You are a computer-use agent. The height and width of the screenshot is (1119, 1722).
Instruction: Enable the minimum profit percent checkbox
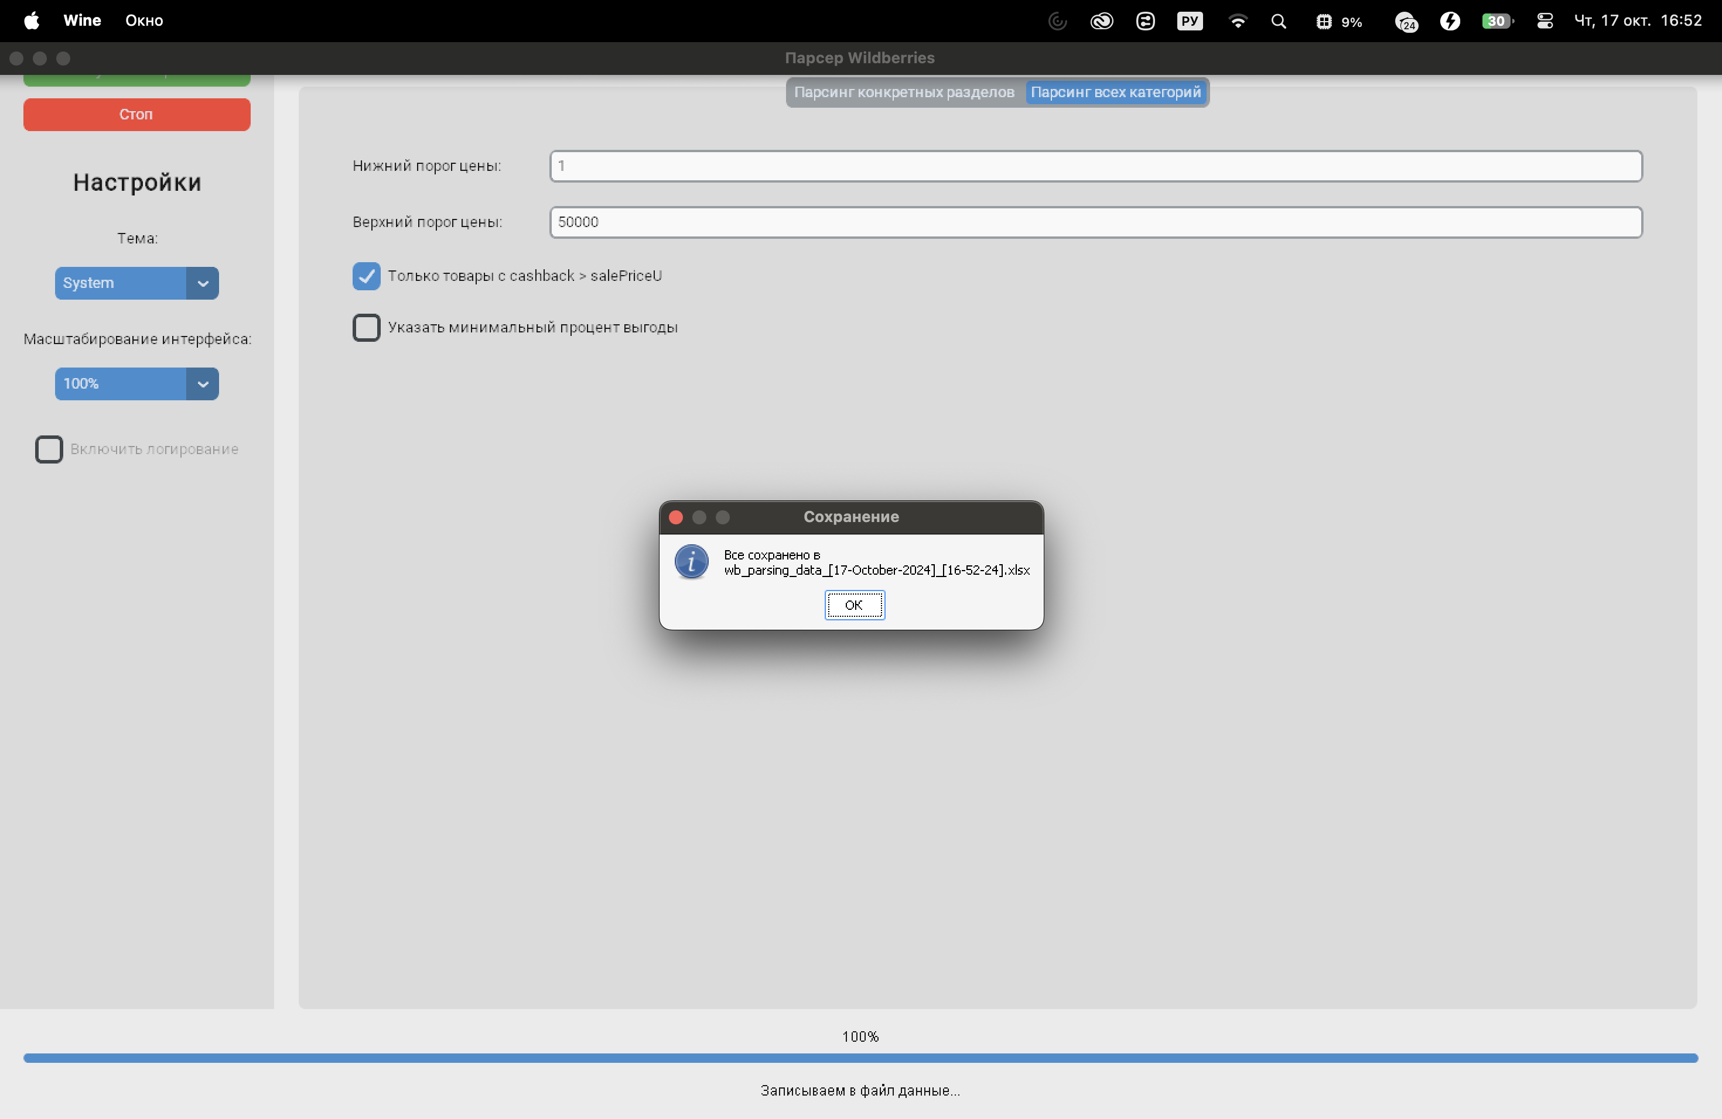[x=366, y=328]
